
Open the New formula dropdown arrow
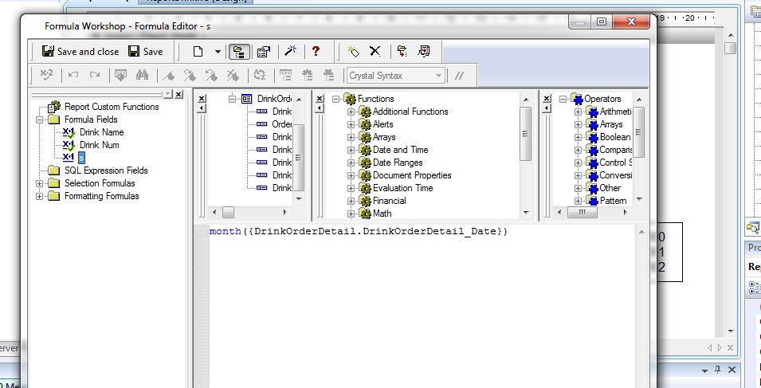[x=218, y=52]
